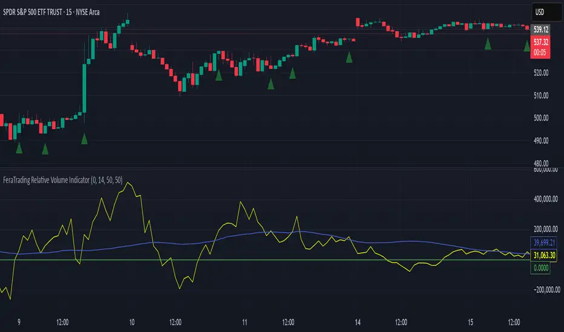
Task: Select the FeraTrading Relative Volume Indicator legend
Action: [x=62, y=180]
